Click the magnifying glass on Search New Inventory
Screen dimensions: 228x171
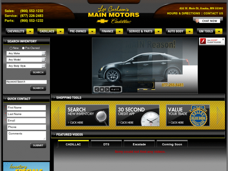[102, 118]
